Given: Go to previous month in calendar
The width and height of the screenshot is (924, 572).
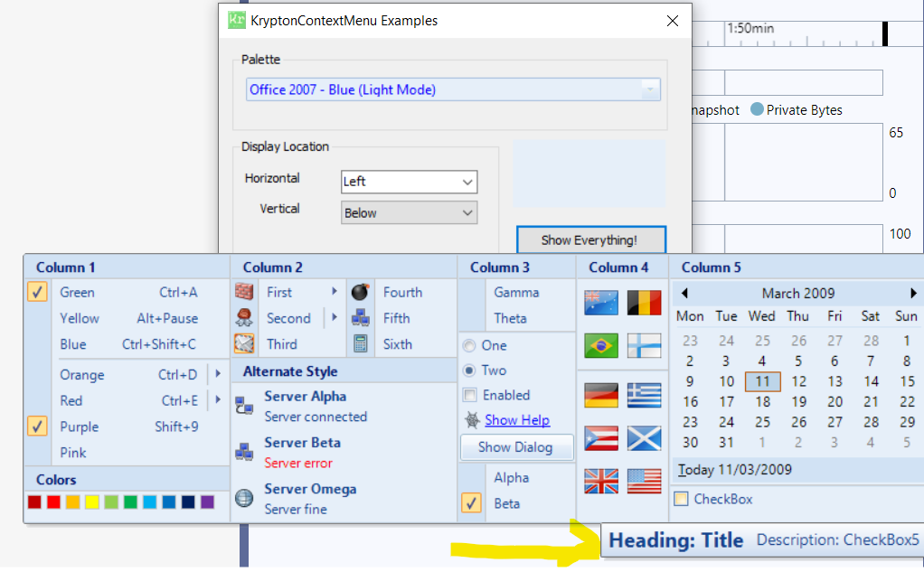Looking at the screenshot, I should (684, 293).
